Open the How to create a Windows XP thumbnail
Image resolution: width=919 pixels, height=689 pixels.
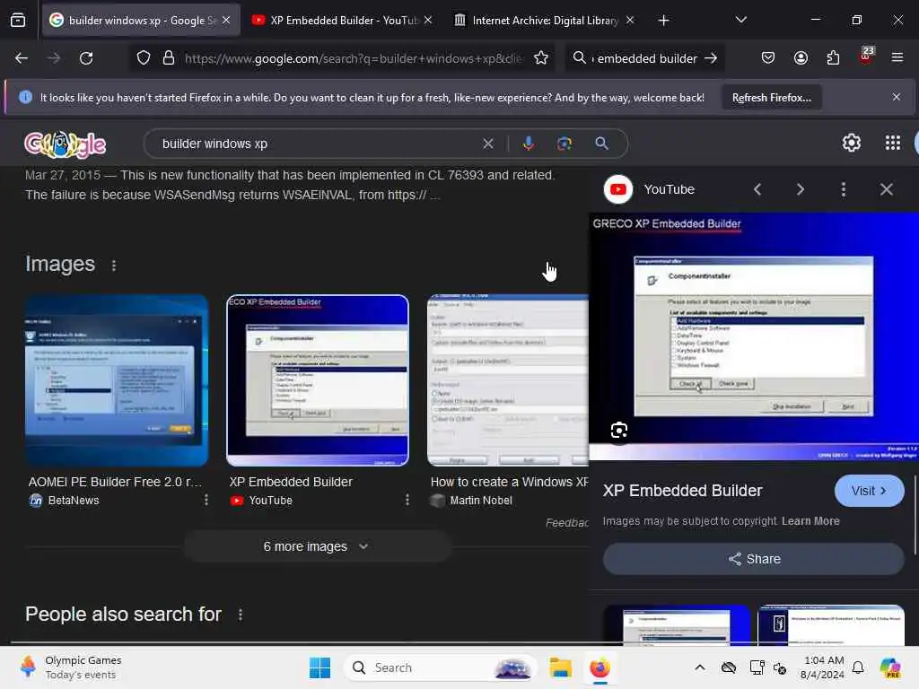click(x=508, y=380)
